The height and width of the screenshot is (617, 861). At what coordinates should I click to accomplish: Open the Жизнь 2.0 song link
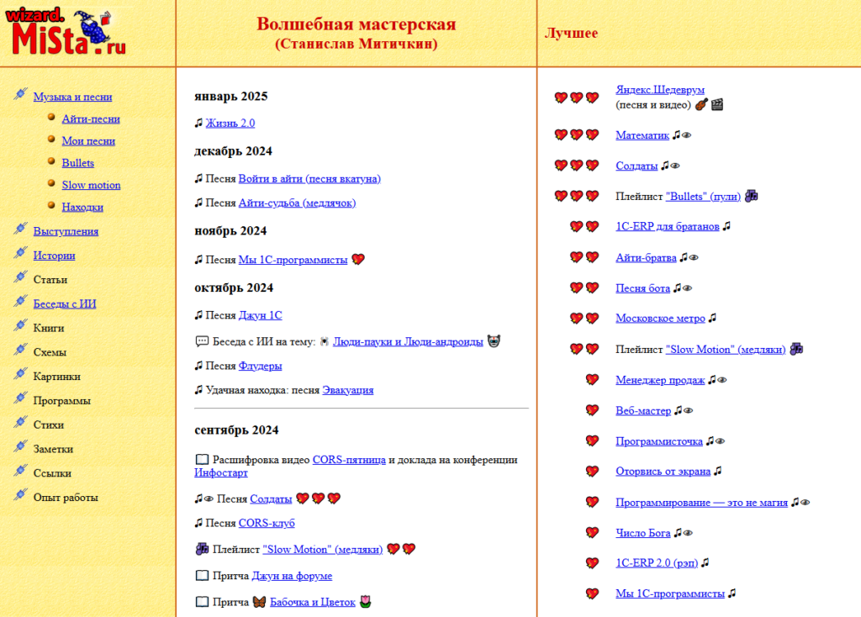point(230,123)
